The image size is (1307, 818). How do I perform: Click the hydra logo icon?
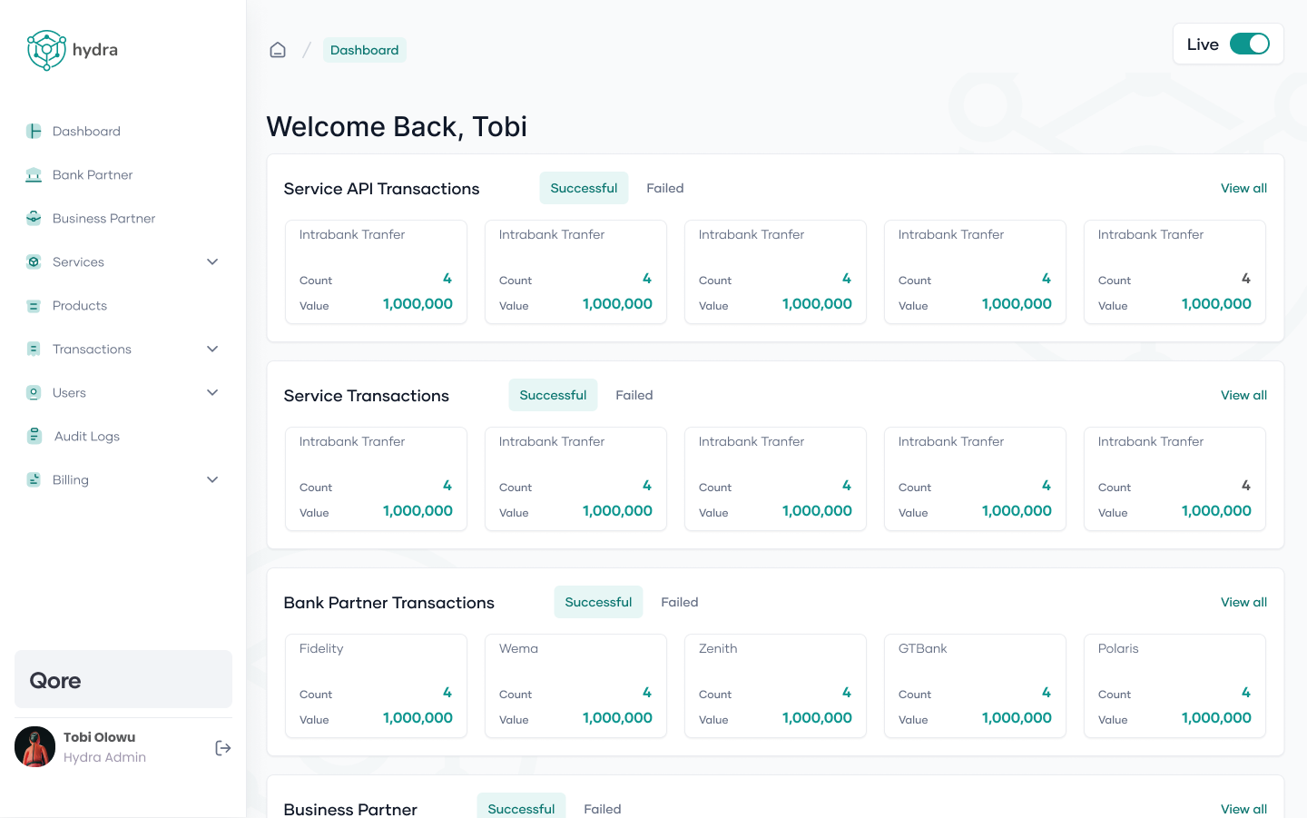(x=46, y=50)
